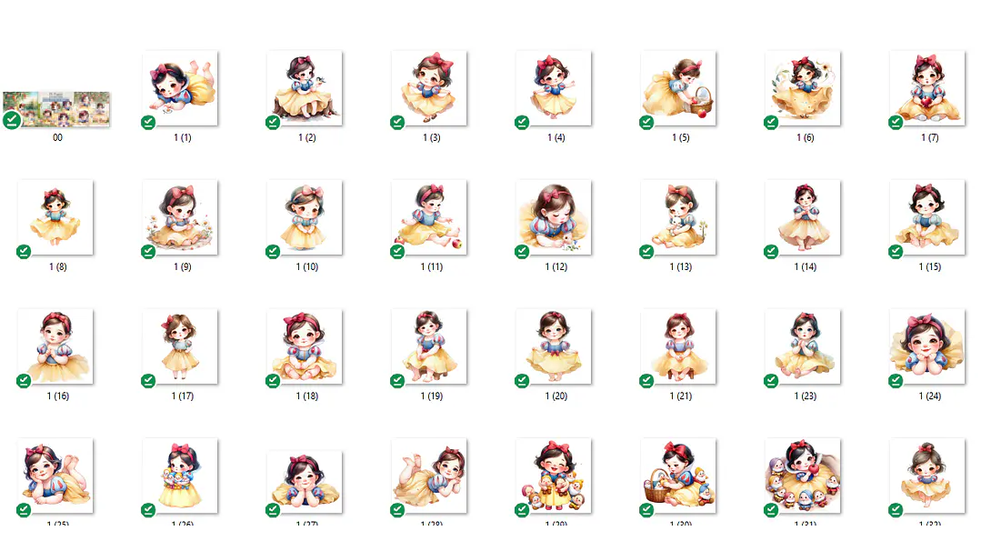Click sync badge on 1 (16)
The image size is (981, 551).
click(x=23, y=381)
